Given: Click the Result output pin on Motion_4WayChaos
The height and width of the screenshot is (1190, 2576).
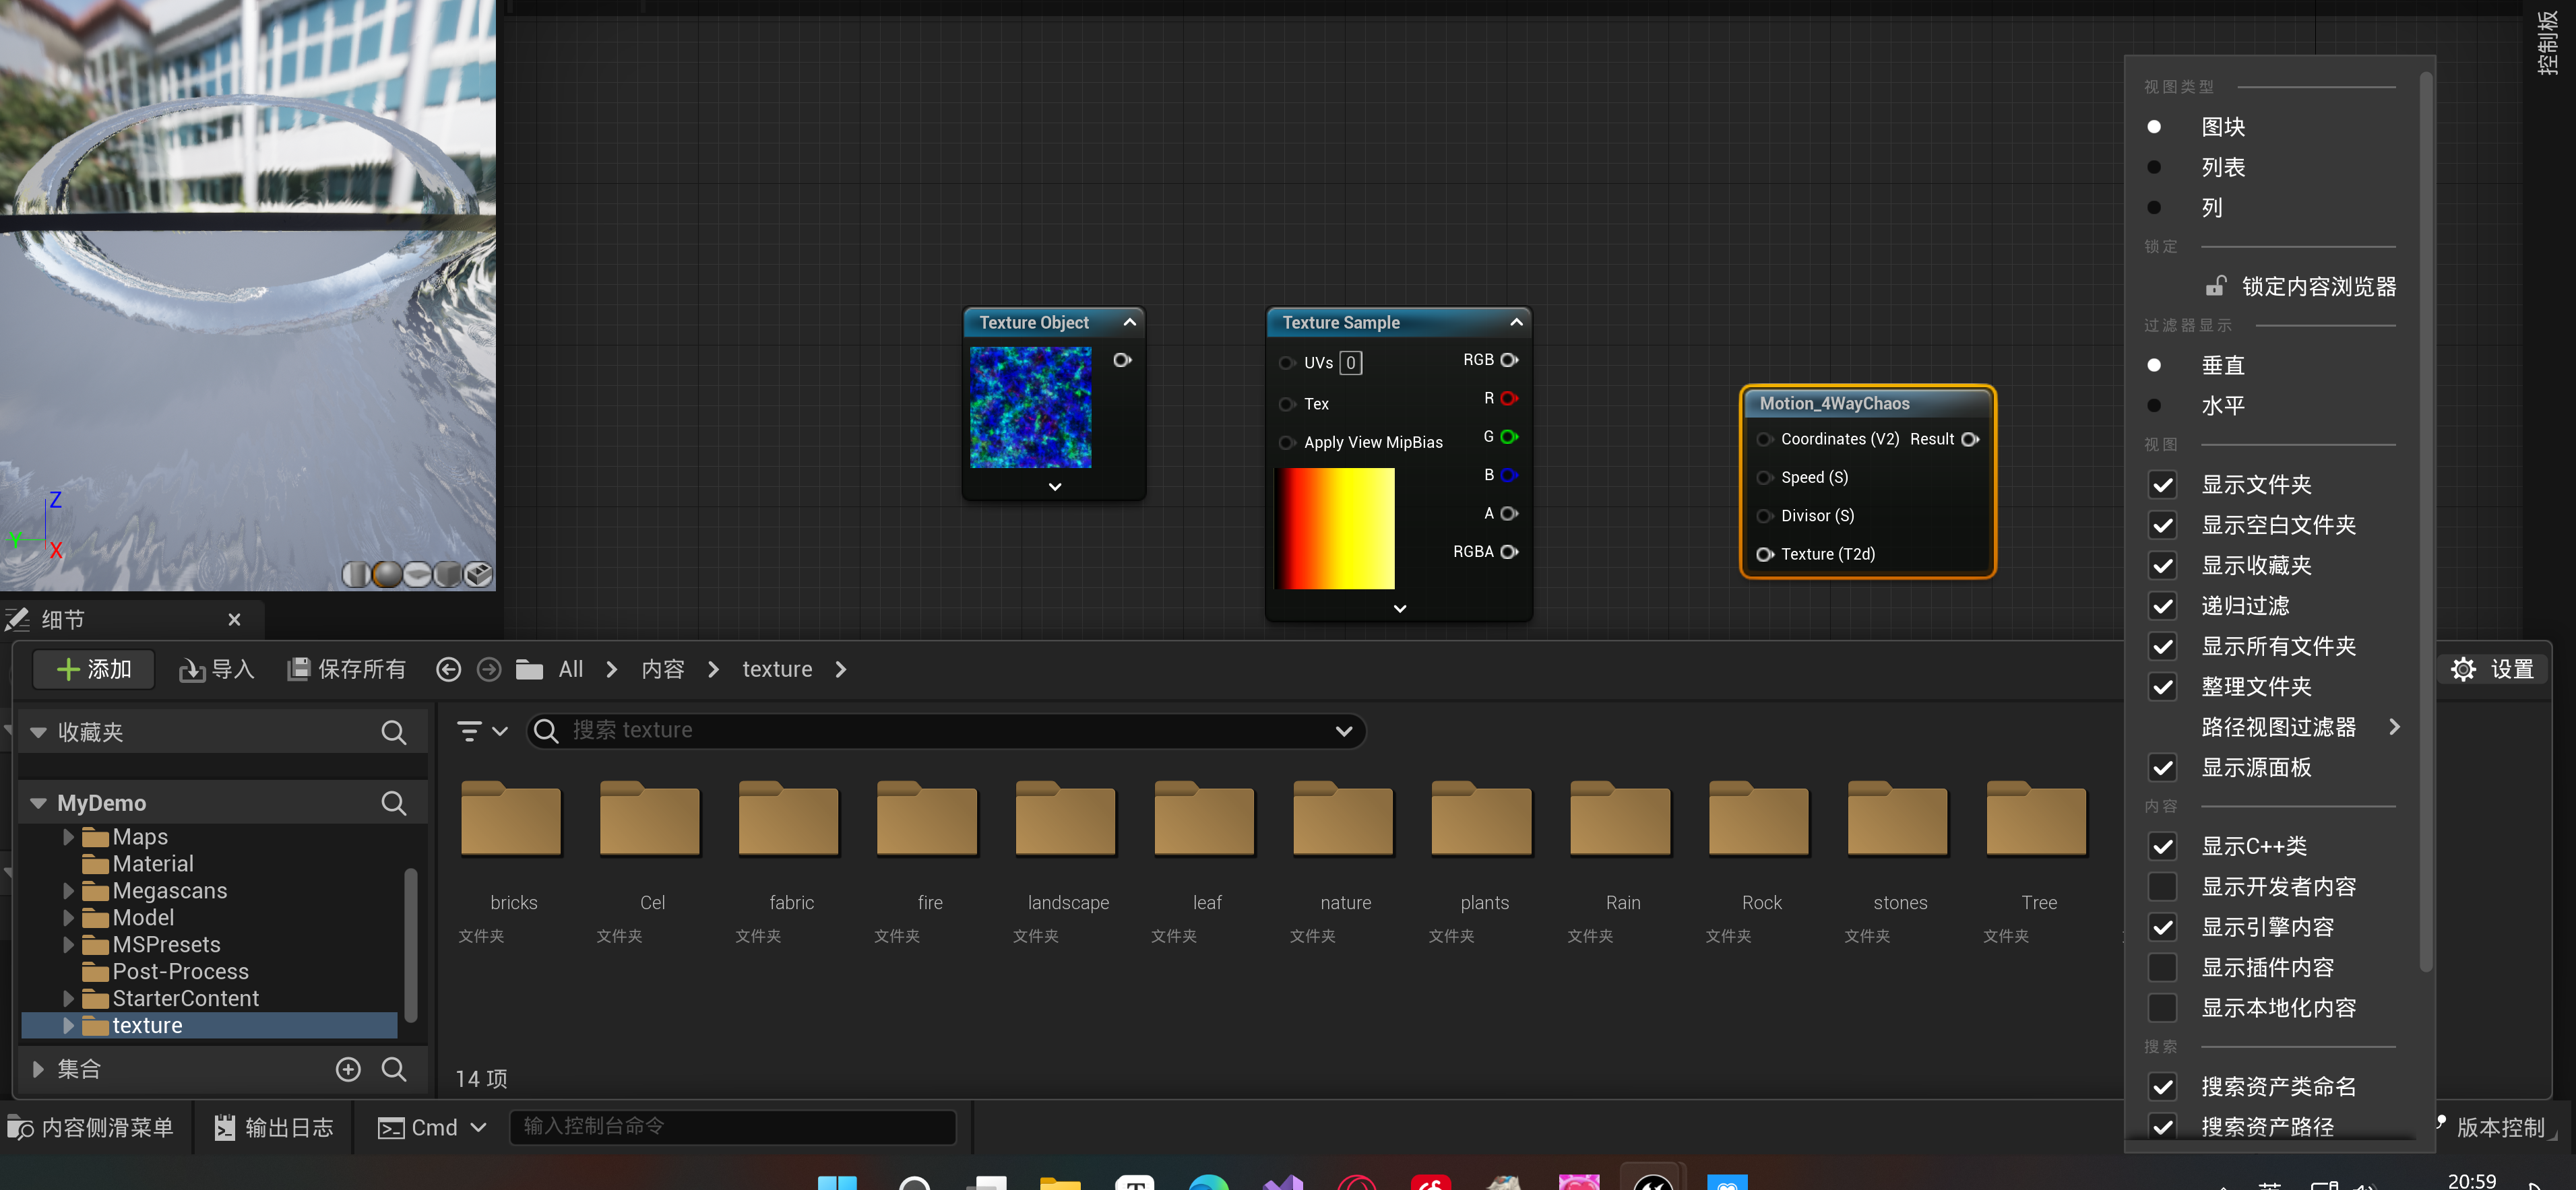Looking at the screenshot, I should pos(1970,440).
